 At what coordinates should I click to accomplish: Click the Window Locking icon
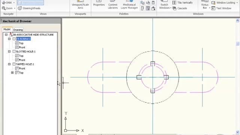pyautogui.click(x=213, y=3)
